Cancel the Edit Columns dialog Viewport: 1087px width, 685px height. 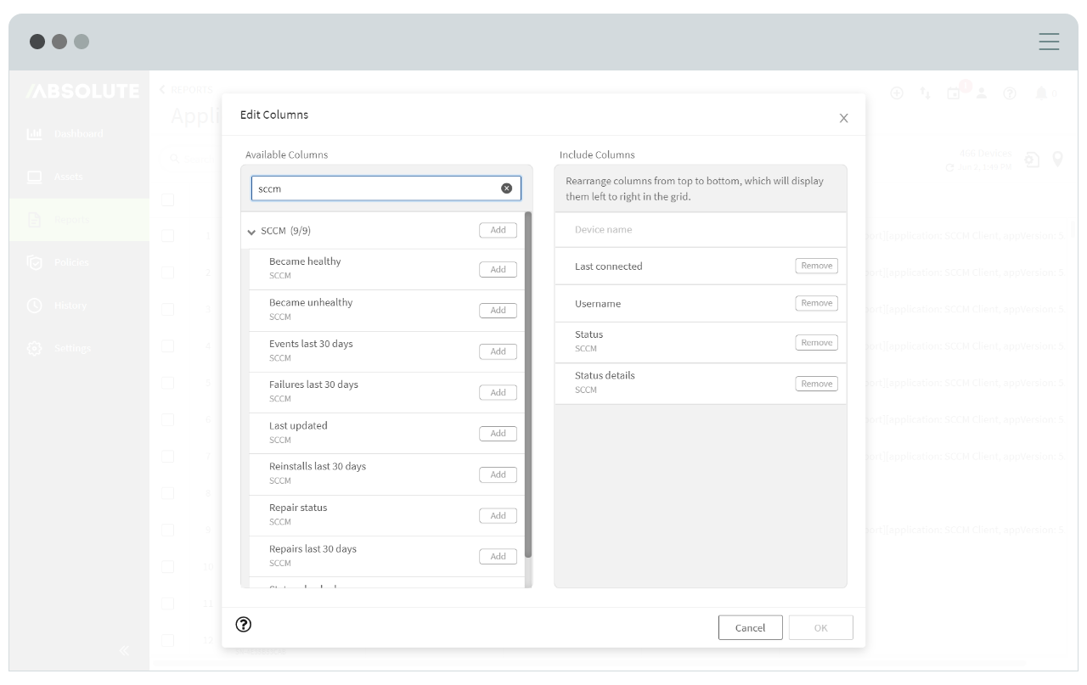coord(750,627)
